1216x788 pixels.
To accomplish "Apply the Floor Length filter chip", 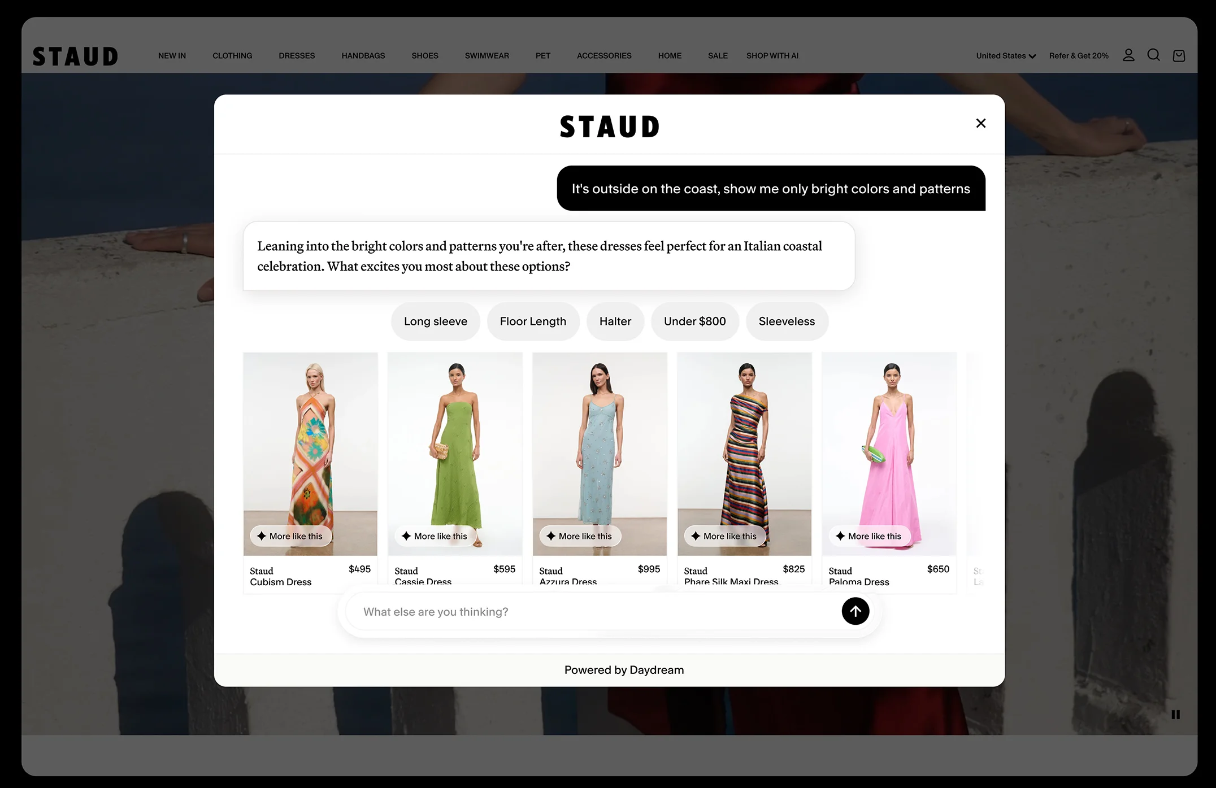I will pos(533,321).
